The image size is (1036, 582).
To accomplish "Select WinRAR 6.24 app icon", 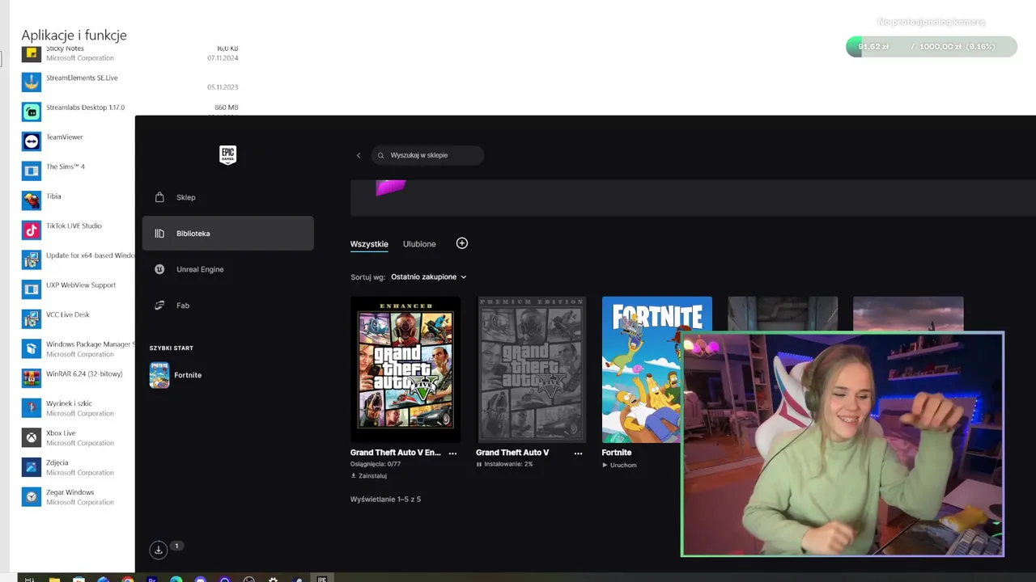I will 31,378.
